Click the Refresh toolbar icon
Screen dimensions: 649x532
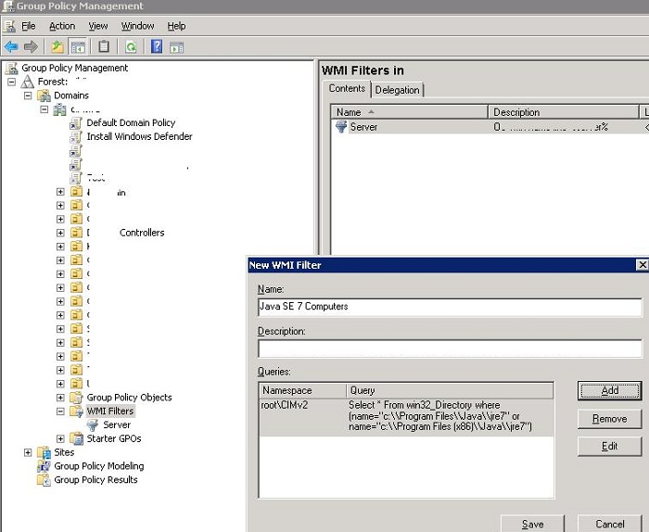click(131, 46)
